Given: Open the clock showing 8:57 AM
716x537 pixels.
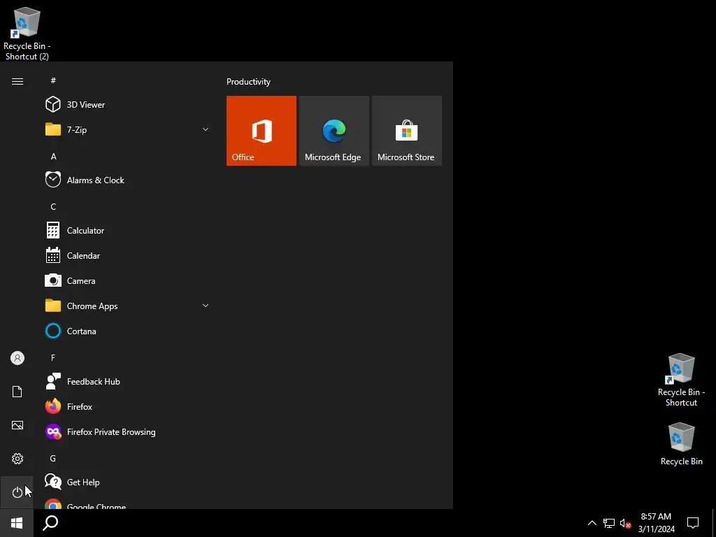Looking at the screenshot, I should pyautogui.click(x=656, y=523).
